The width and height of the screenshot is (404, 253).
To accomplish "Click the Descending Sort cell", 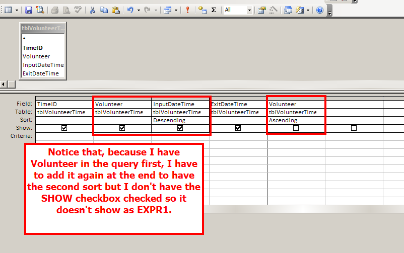I will 180,120.
